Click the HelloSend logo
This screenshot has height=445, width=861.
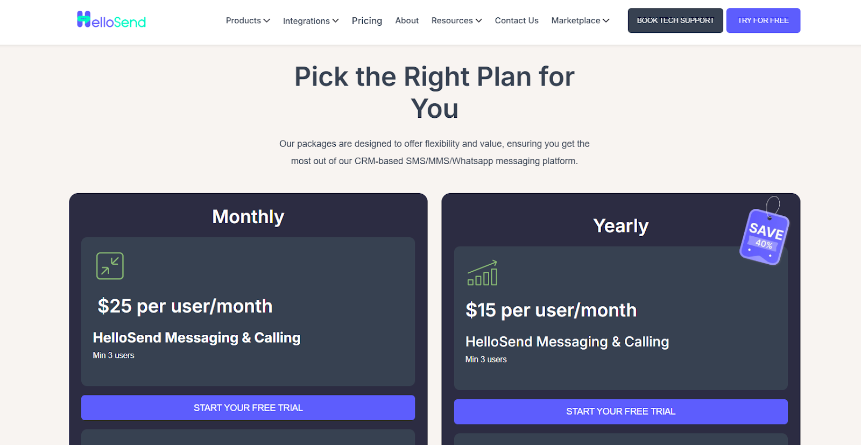(111, 20)
